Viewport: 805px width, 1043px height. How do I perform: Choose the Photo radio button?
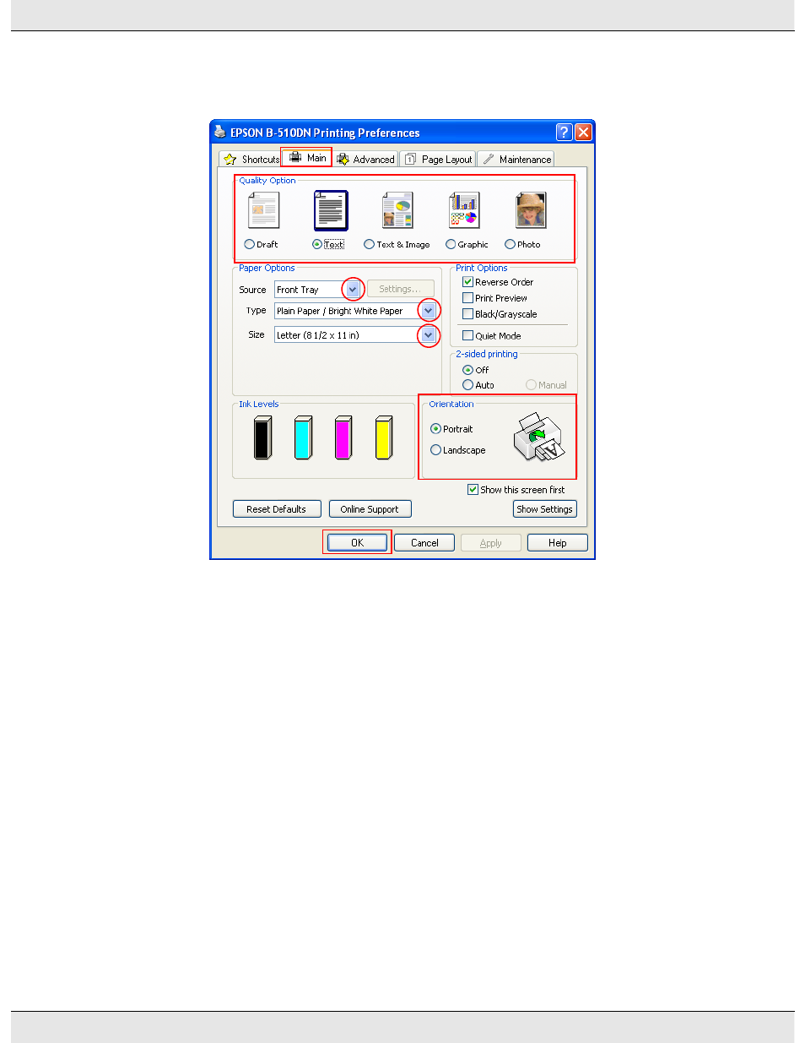click(510, 244)
